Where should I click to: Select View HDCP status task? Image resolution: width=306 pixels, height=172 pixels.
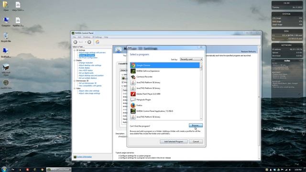coord(86,70)
